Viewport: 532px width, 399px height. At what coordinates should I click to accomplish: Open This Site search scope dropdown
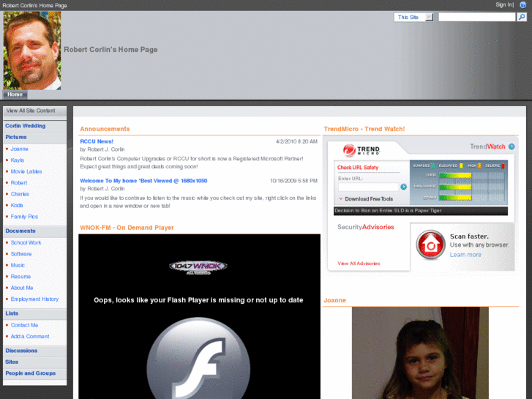[413, 17]
